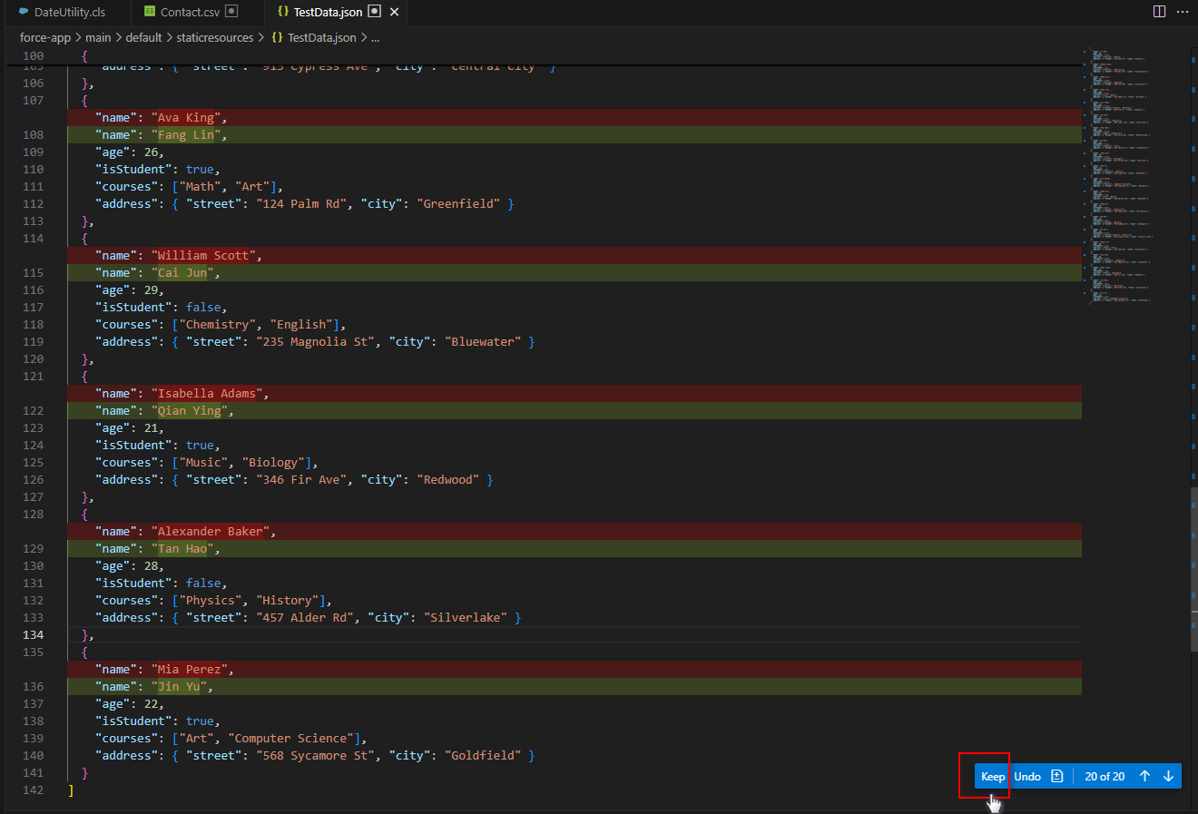Screen dimensions: 1198x814
Task: Click the minimap code overview
Action: (1116, 172)
